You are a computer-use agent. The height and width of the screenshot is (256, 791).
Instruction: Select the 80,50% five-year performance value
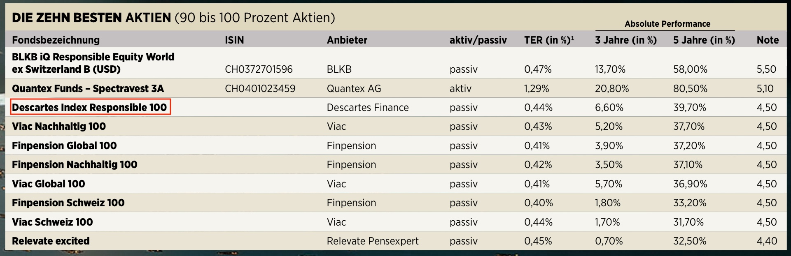point(690,88)
